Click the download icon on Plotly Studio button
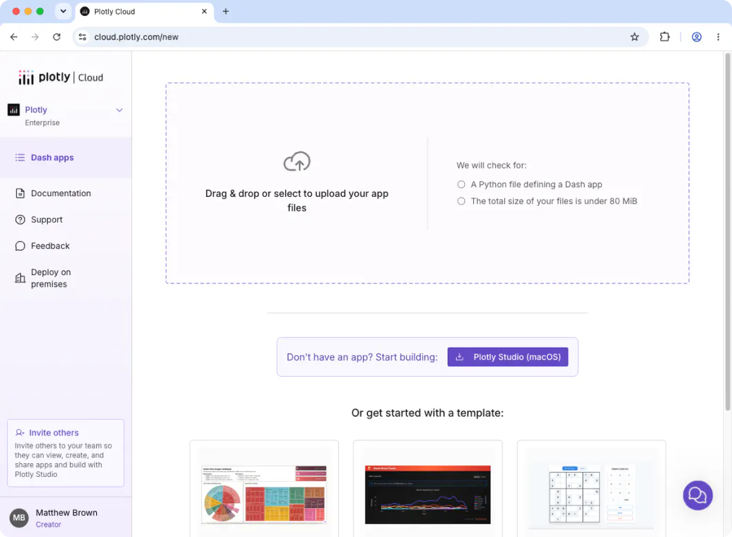Screen dimensions: 732x537 click(459, 357)
